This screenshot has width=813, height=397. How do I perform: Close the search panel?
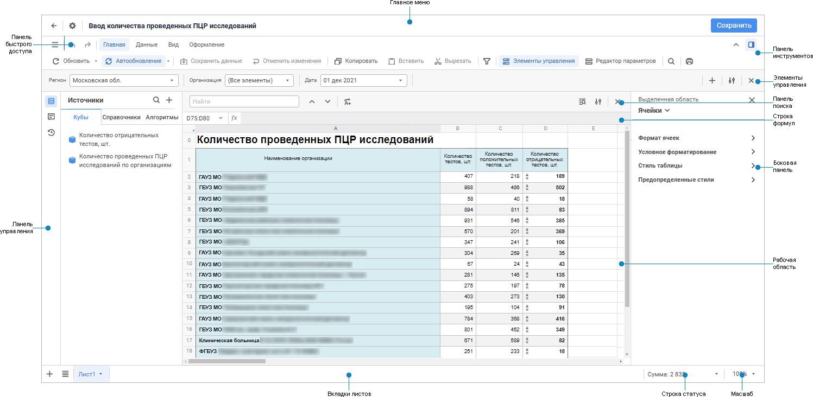[x=617, y=101]
